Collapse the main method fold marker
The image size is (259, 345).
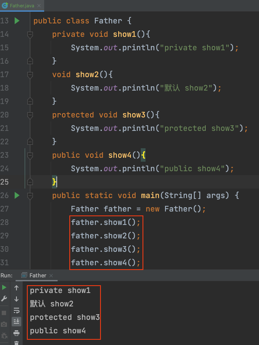(x=30, y=195)
